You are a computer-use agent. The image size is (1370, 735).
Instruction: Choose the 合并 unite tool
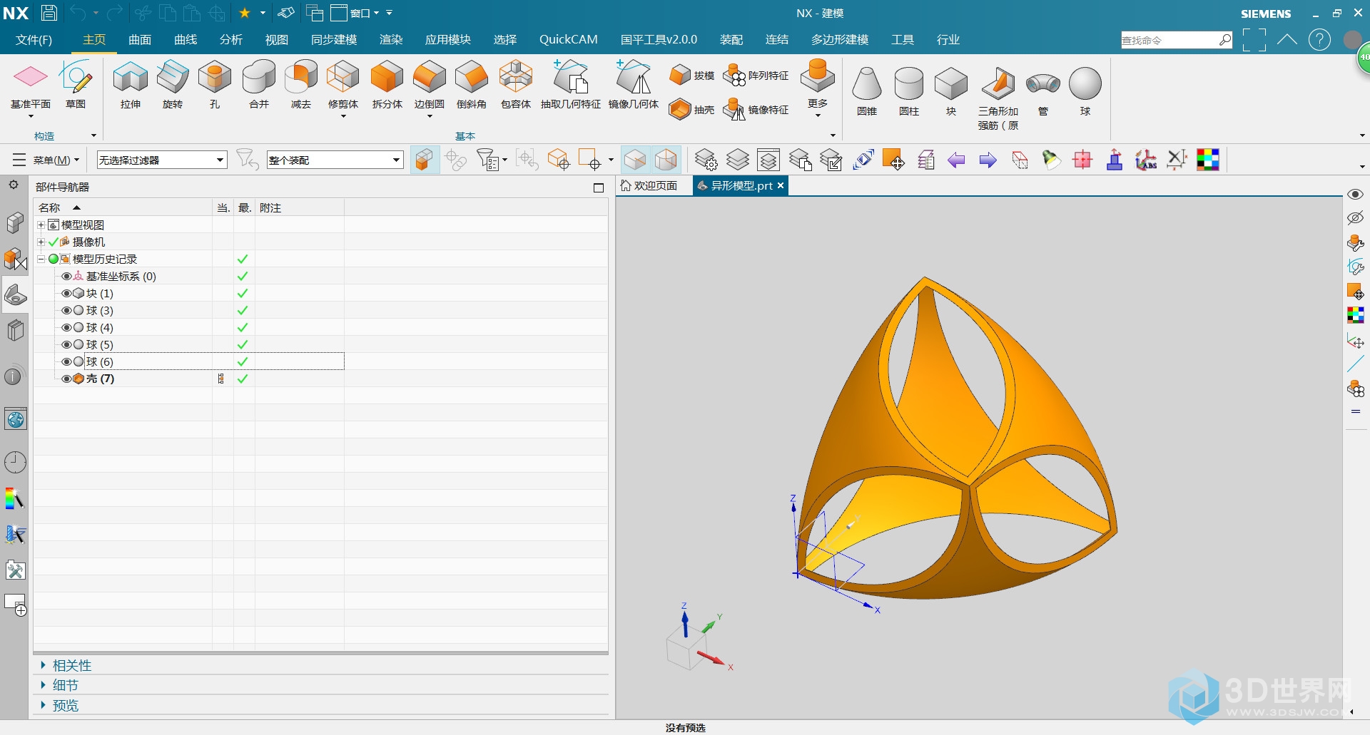(x=259, y=86)
